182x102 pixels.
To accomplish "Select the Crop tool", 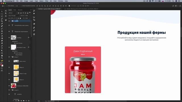I will pyautogui.click(x=2, y=21).
